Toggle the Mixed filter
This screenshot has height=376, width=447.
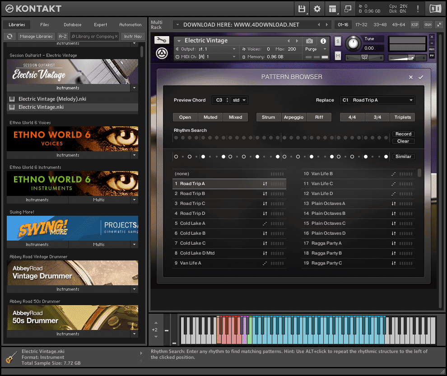click(x=236, y=117)
